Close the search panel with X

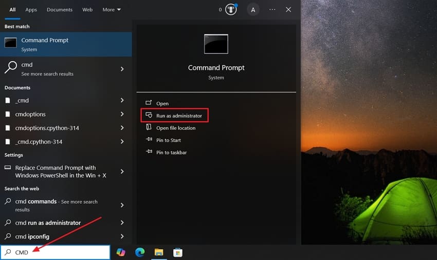click(x=288, y=10)
